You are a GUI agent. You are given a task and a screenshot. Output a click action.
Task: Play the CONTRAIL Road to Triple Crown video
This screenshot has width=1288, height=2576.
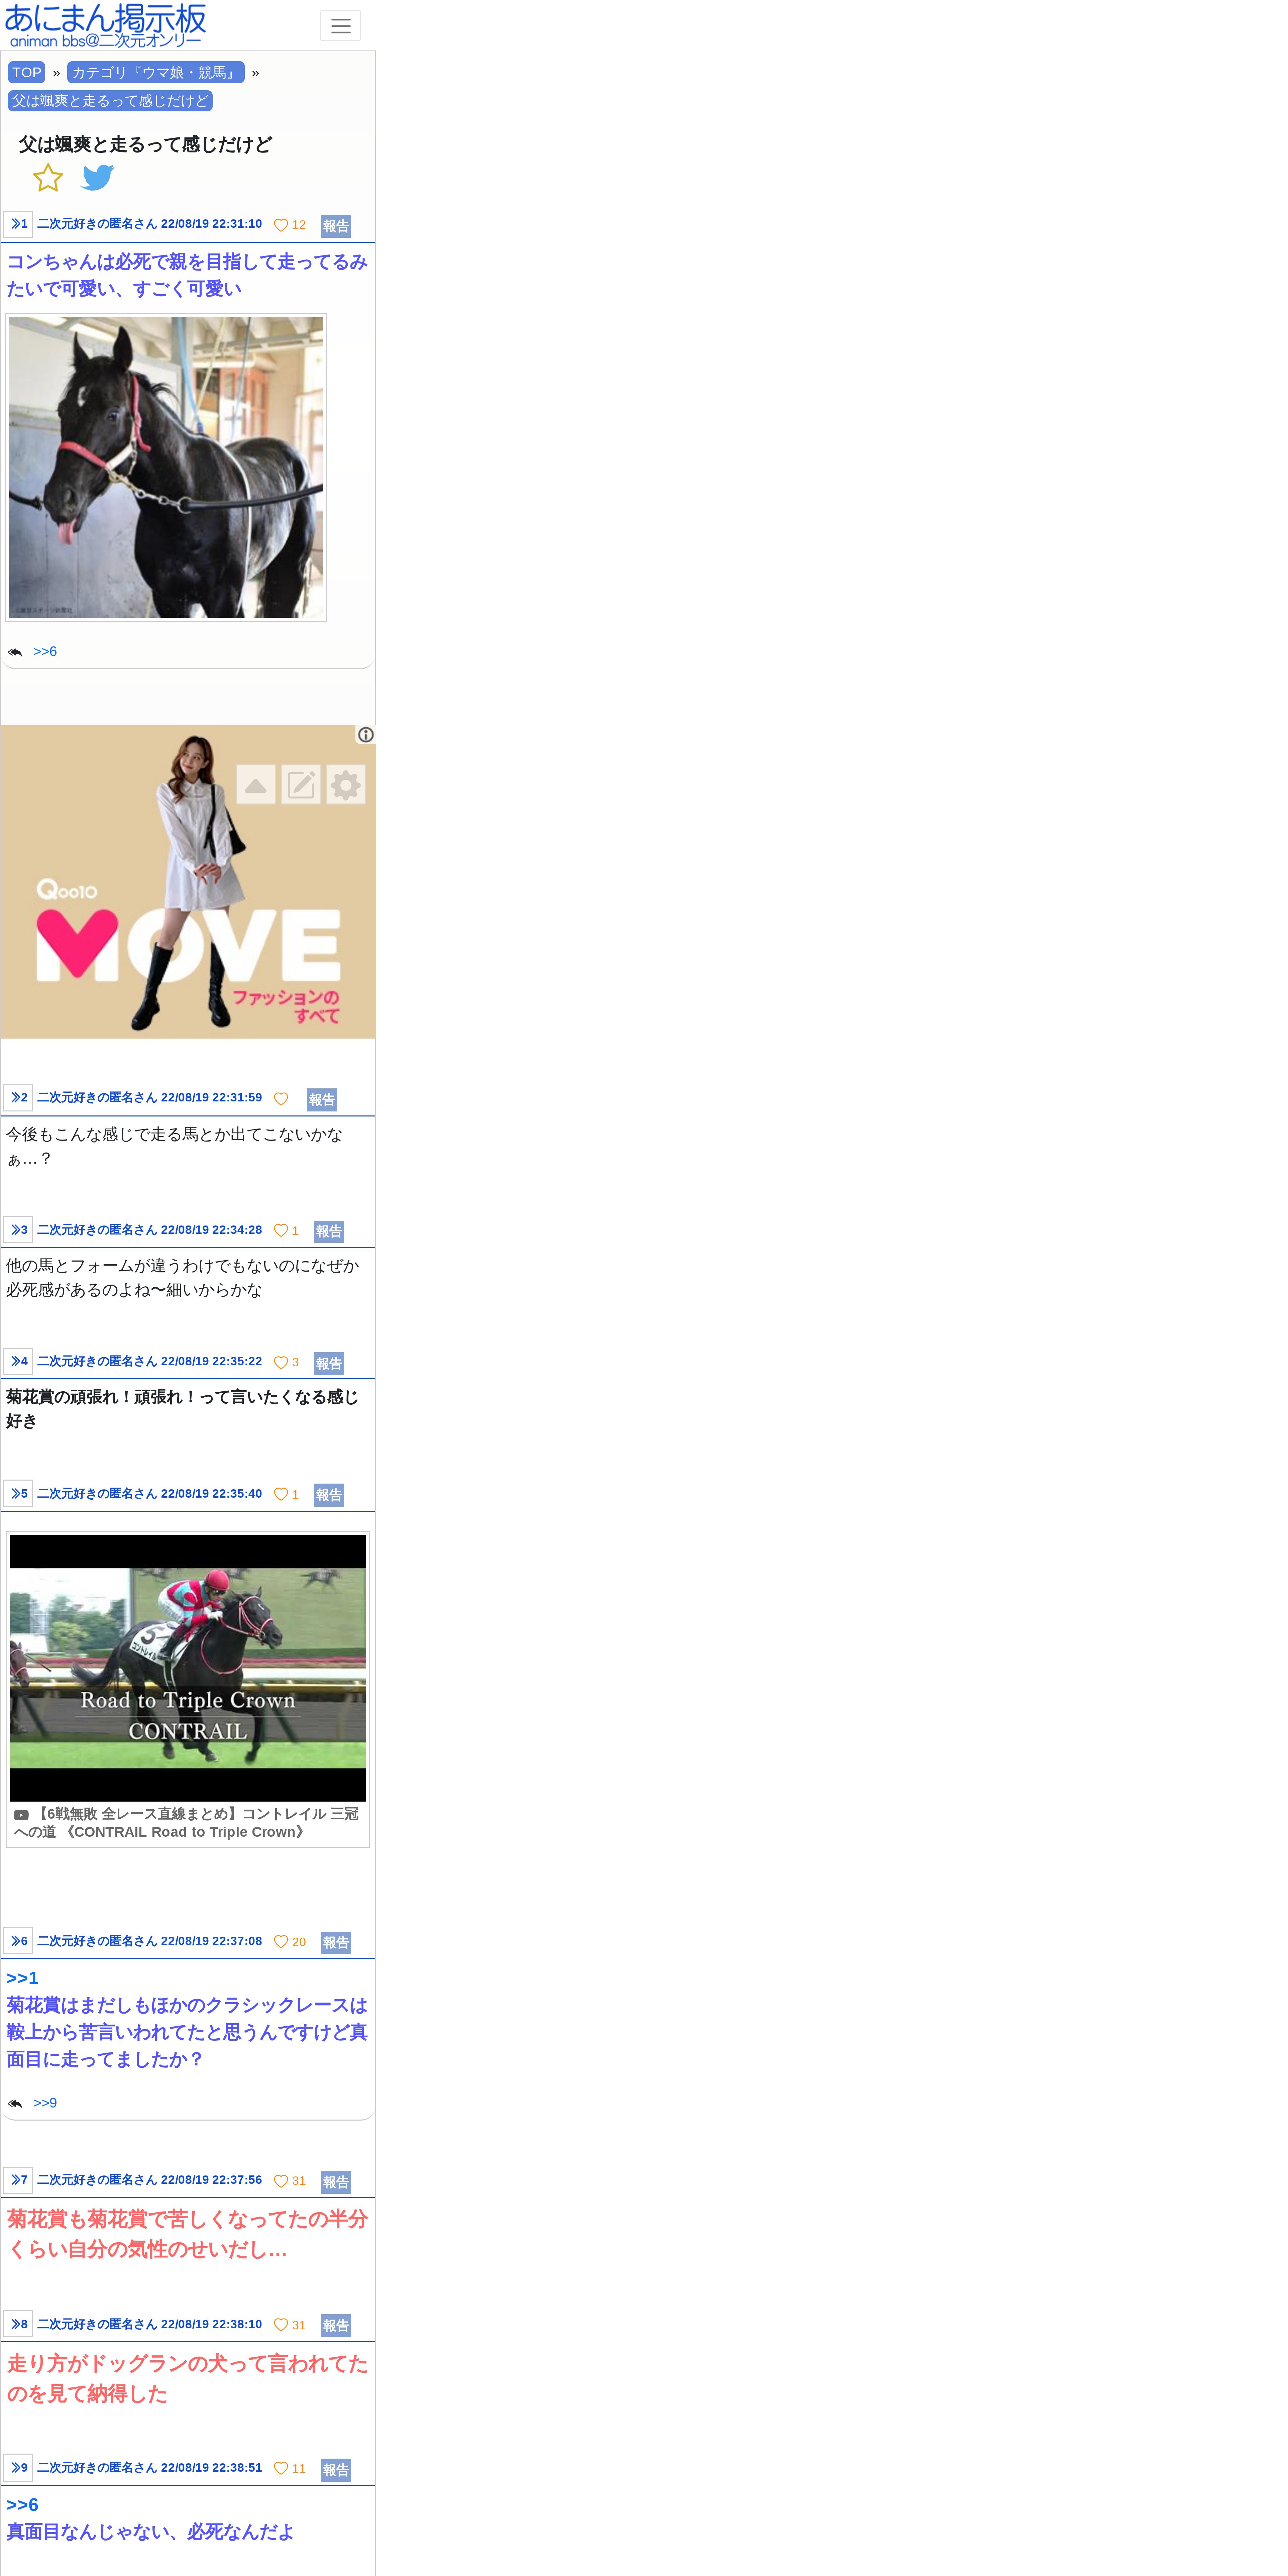[x=188, y=1668]
